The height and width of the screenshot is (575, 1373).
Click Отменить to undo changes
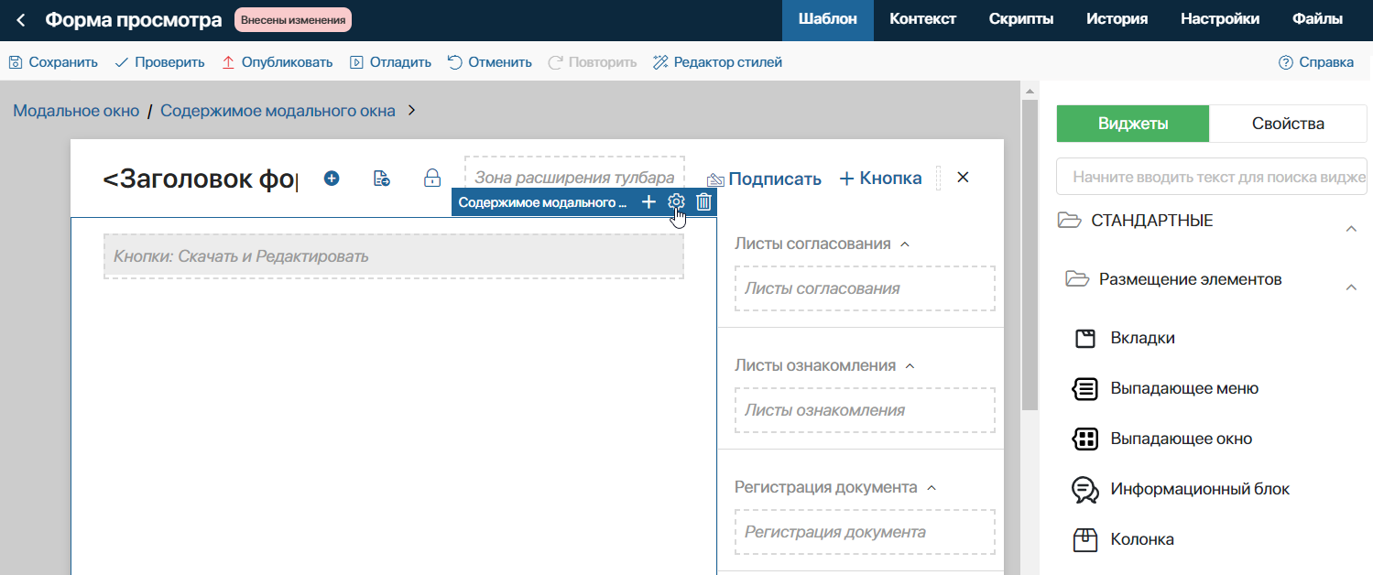coord(489,62)
